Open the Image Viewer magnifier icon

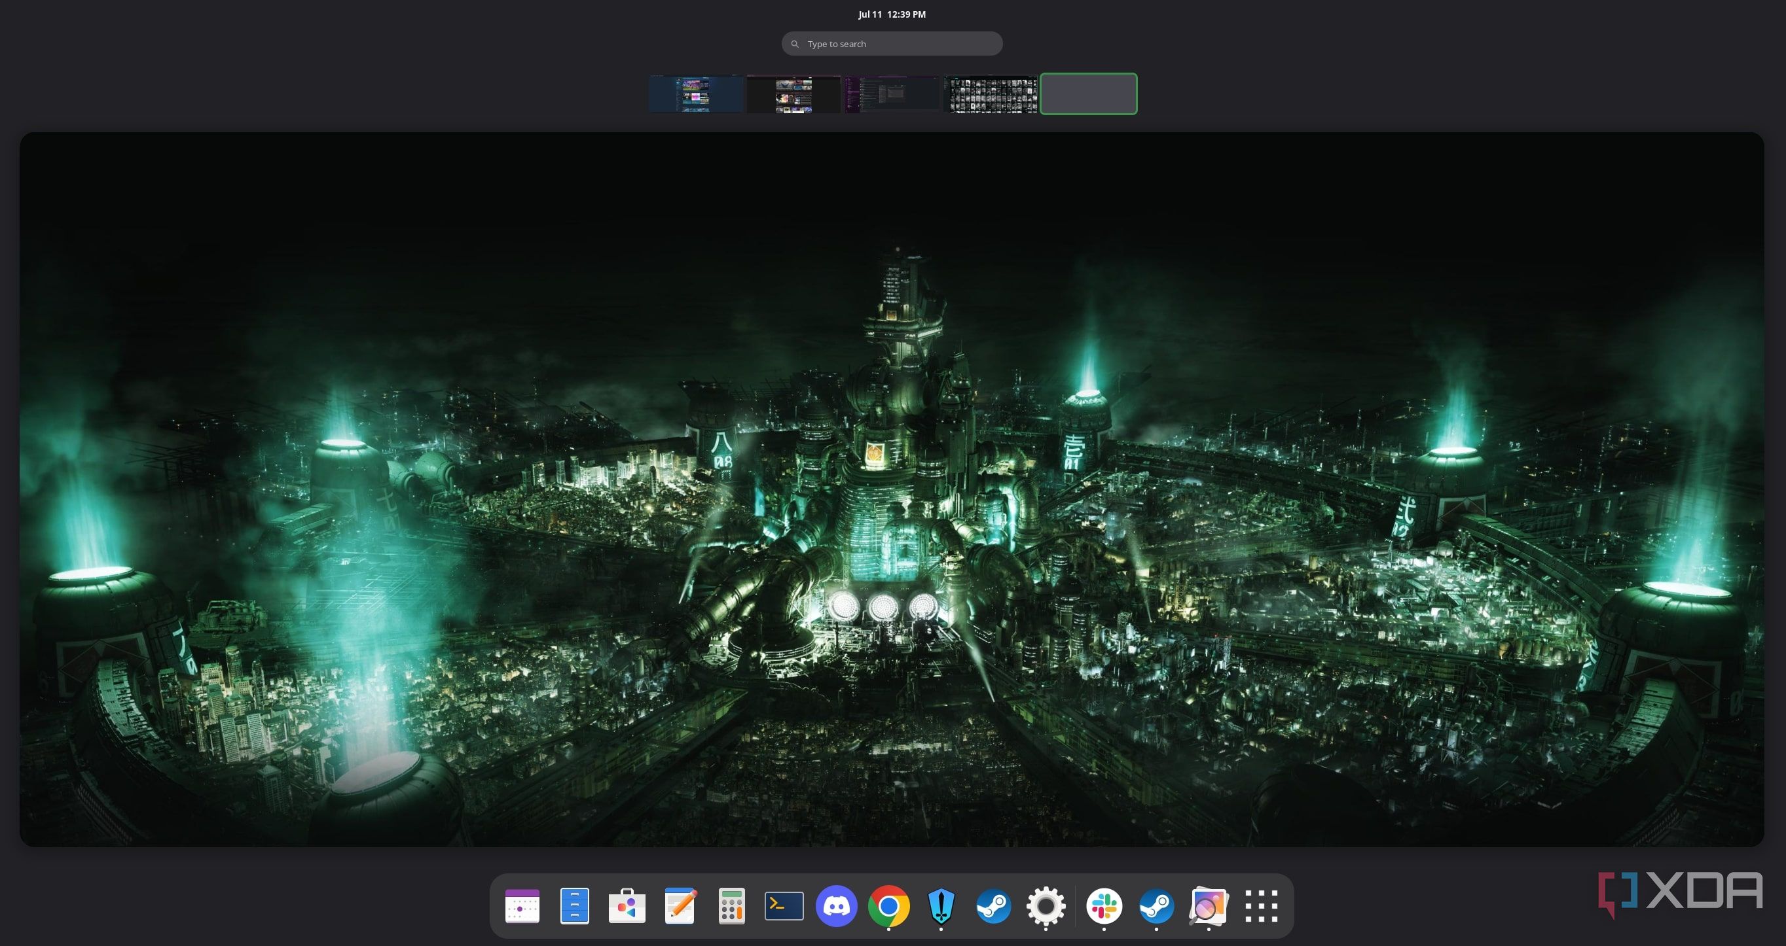[1209, 906]
